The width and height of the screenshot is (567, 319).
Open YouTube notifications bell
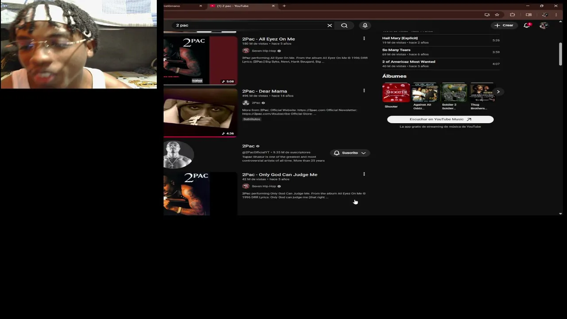click(527, 25)
